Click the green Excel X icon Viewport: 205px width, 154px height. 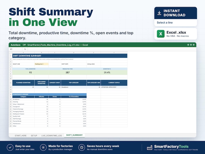click(x=161, y=34)
